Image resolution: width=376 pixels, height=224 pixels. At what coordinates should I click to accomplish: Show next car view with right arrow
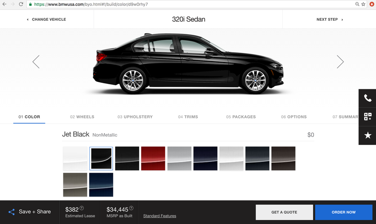click(x=340, y=62)
